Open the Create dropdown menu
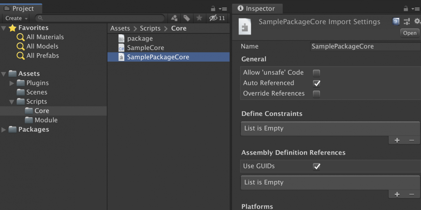421x210 pixels. 16,18
